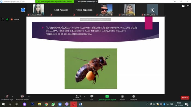
Task: Open File Explorer from the taskbar
Action: click(39, 104)
